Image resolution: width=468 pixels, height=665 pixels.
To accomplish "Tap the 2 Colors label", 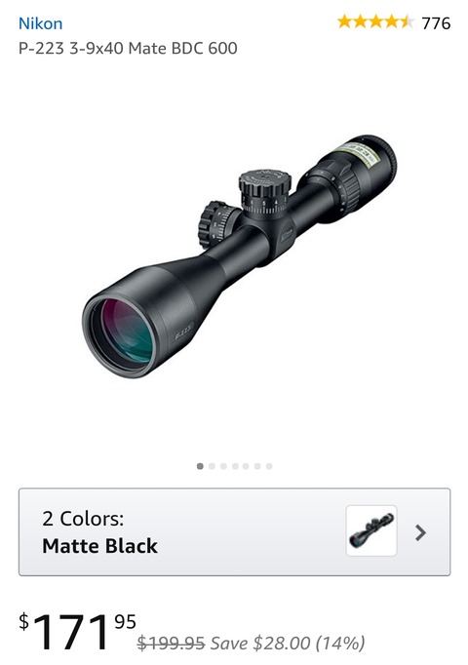I will pyautogui.click(x=83, y=519).
